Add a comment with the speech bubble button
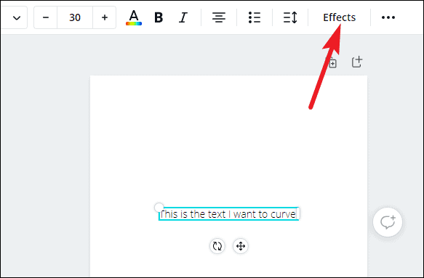 pyautogui.click(x=388, y=222)
